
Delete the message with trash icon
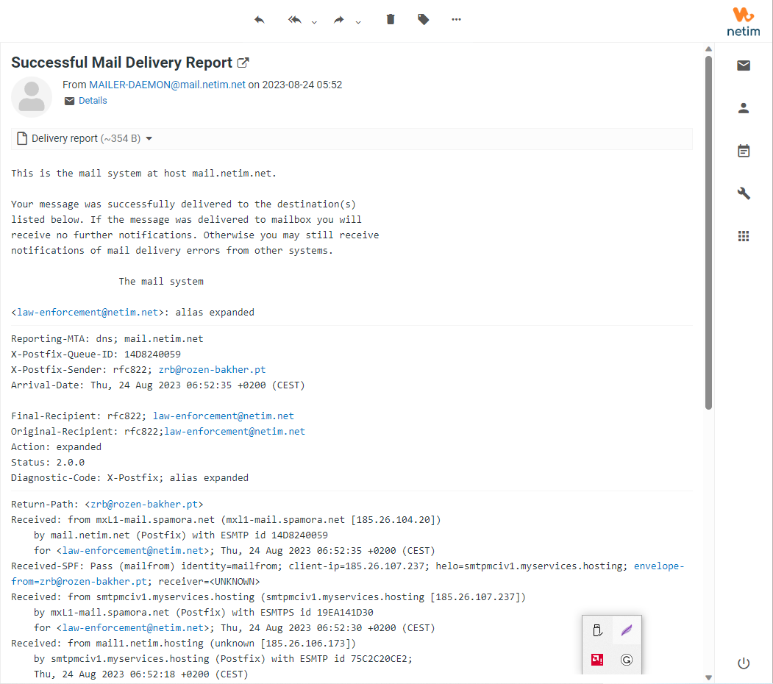[x=391, y=19]
